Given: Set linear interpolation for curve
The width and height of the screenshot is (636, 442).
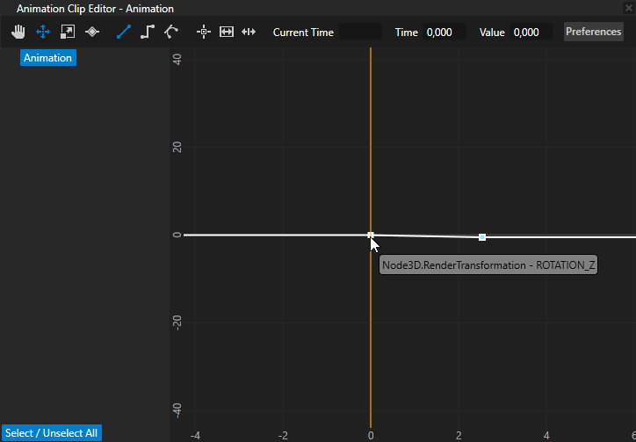Looking at the screenshot, I should (123, 32).
